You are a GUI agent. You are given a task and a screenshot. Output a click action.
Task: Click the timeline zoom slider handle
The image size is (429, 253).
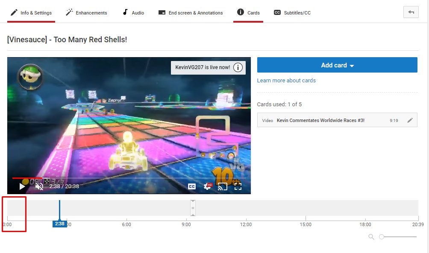coord(382,237)
